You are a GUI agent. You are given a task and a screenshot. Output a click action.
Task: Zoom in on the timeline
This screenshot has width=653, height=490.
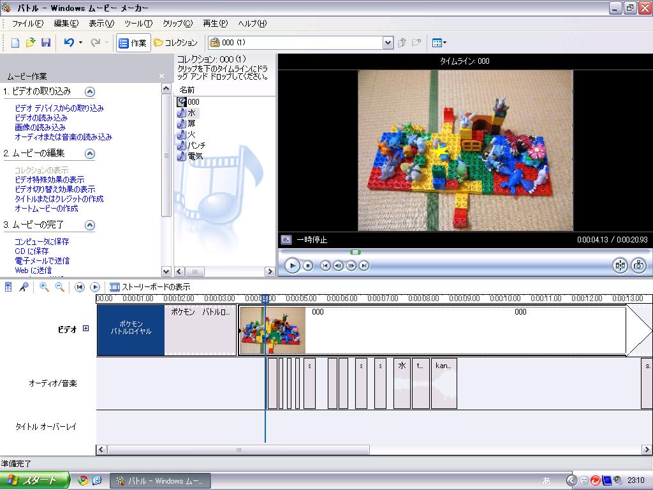pos(44,286)
